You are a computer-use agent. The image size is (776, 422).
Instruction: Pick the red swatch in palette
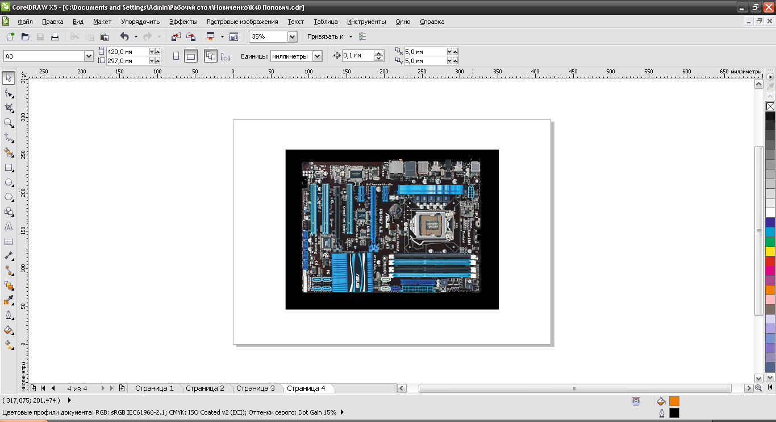[x=770, y=260]
